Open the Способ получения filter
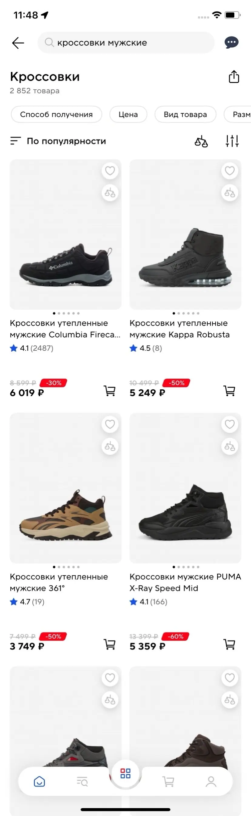 click(56, 114)
